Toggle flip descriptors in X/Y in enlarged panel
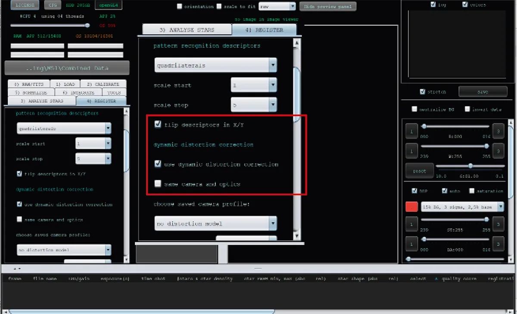 (158, 125)
